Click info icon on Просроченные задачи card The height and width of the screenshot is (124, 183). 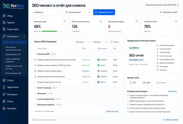pos(137,21)
